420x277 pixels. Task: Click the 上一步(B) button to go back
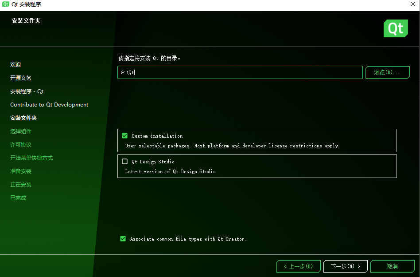tap(298, 266)
